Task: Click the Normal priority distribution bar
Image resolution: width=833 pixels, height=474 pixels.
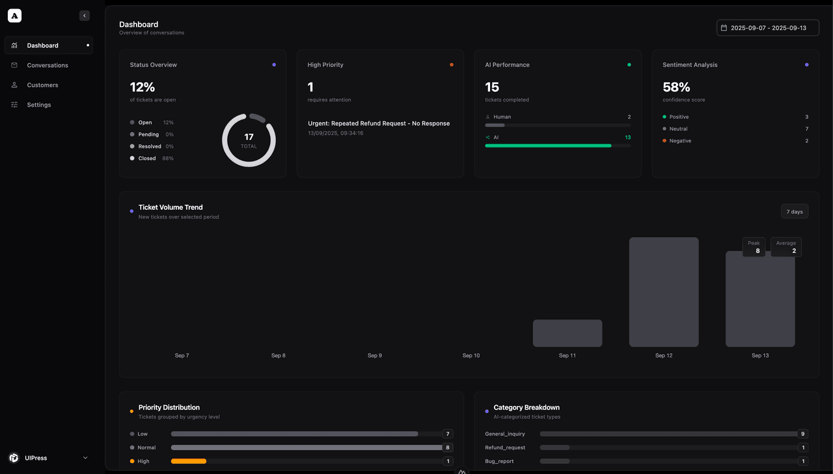Action: 307,447
